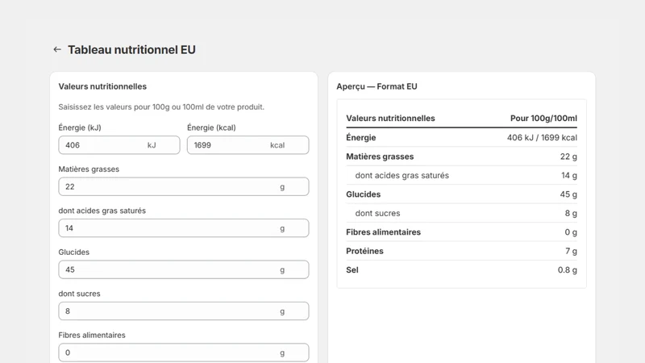This screenshot has width=645, height=363.
Task: Edit the Énergie (kcal) input field
Action: pyautogui.click(x=248, y=145)
